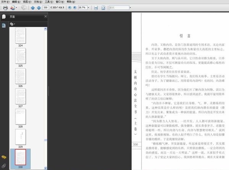Click thumbnail scrollbar down arrow
This screenshot has height=170, width=229.
tap(45, 168)
